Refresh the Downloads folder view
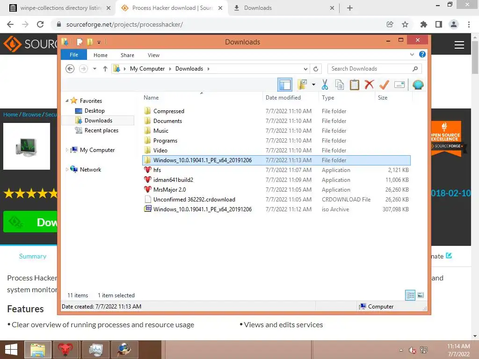Image resolution: width=479 pixels, height=359 pixels. 316,69
